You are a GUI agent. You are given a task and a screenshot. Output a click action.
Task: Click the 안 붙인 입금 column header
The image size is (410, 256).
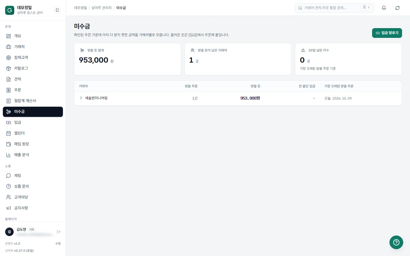pyautogui.click(x=307, y=86)
